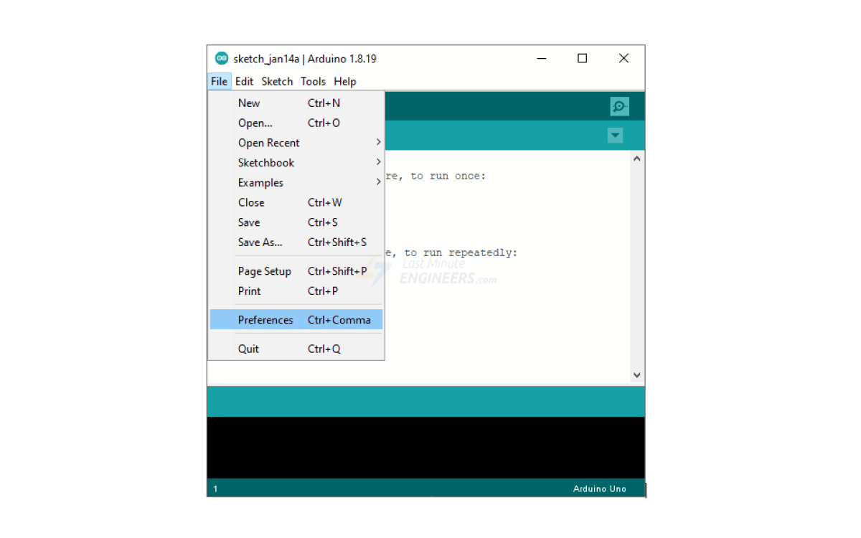Expand the Examples submenu
Image resolution: width=861 pixels, height=538 pixels.
(x=296, y=183)
